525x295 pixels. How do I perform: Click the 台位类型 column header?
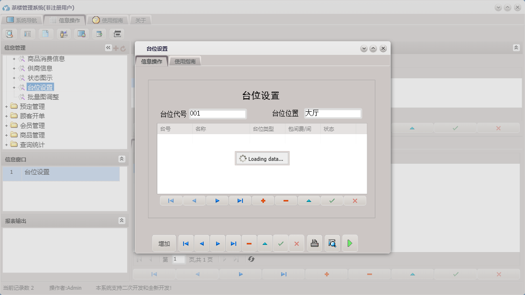268,129
